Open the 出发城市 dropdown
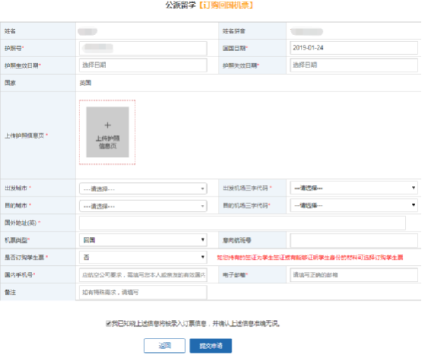Image resolution: width=422 pixels, height=355 pixels. point(143,188)
